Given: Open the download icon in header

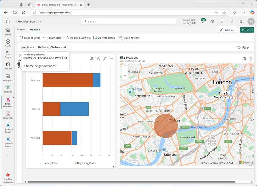Looking at the screenshot, I should [x=222, y=21].
